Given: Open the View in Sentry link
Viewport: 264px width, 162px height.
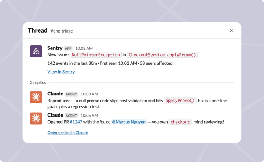Looking at the screenshot, I should 61,72.
